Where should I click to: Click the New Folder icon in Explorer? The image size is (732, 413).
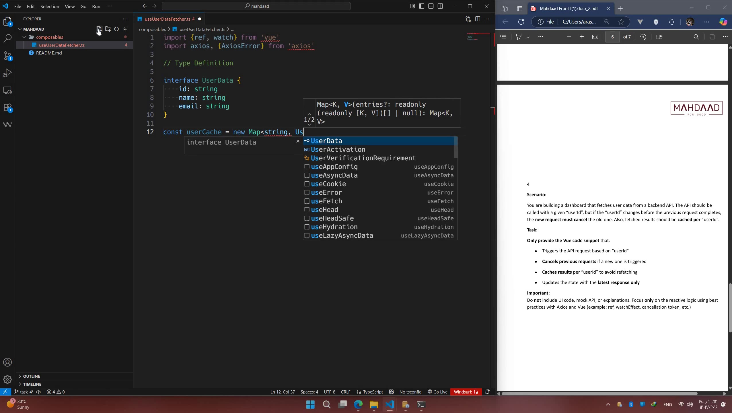point(108,29)
